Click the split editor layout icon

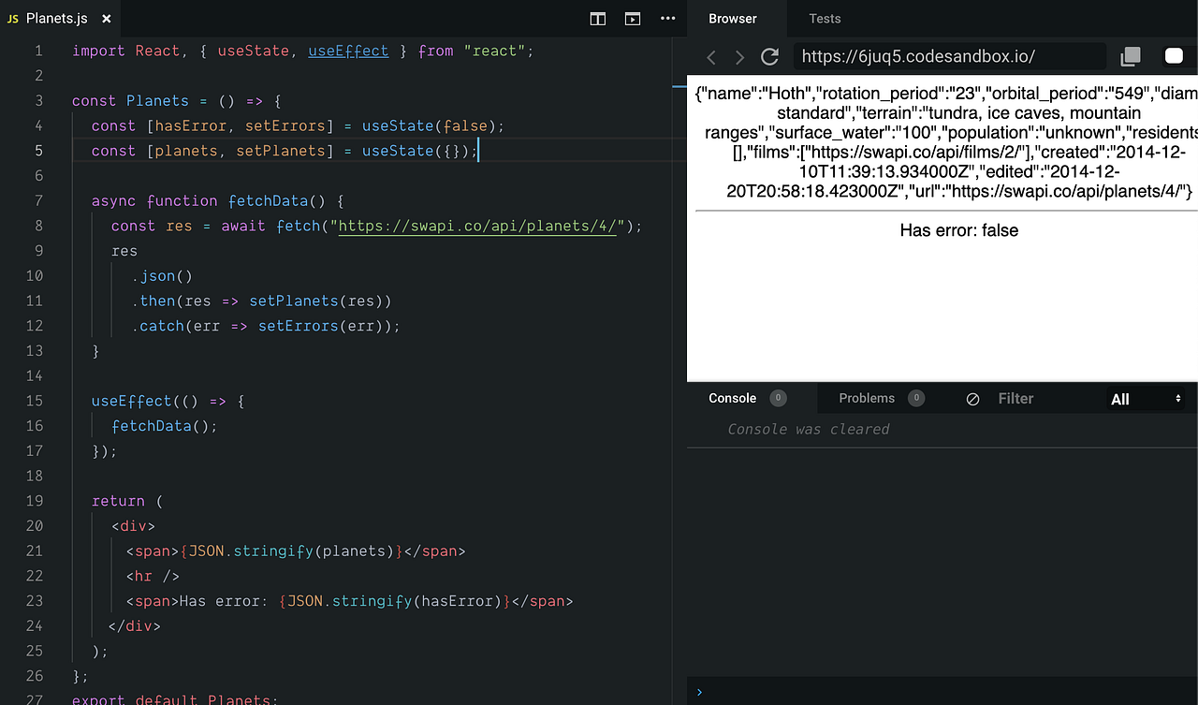[x=597, y=19]
